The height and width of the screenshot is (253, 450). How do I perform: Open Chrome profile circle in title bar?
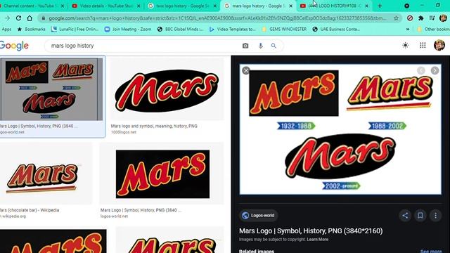(x=406, y=6)
